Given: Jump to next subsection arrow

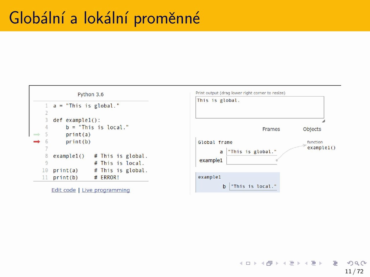Looking at the screenshot, I should [x=299, y=263].
